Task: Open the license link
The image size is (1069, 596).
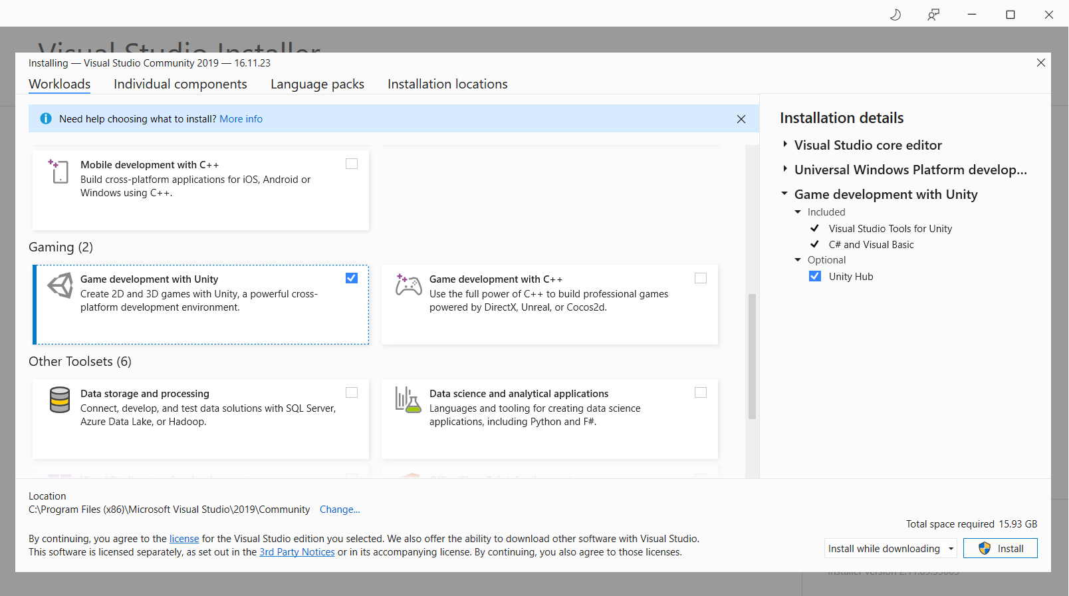Action: pyautogui.click(x=184, y=539)
